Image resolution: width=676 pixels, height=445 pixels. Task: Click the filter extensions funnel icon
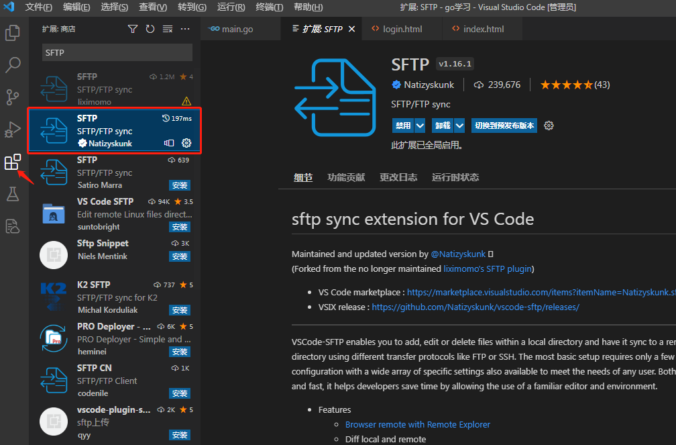(x=133, y=29)
